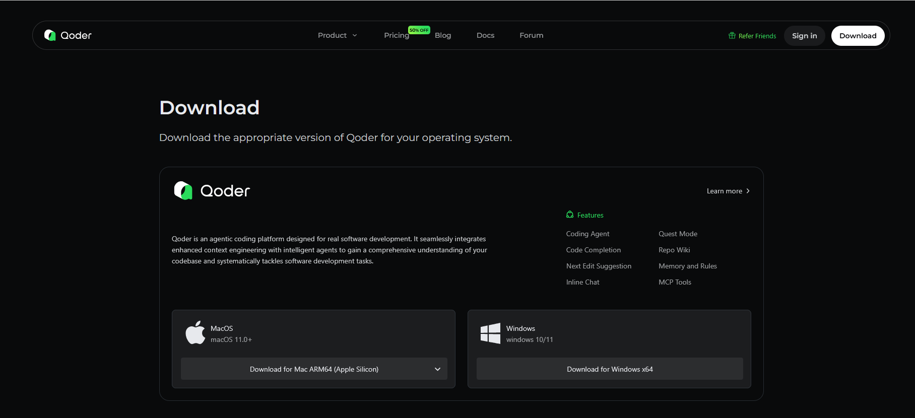Viewport: 915px width, 418px height.
Task: Click the windows 10/11 requirement text
Action: point(530,339)
